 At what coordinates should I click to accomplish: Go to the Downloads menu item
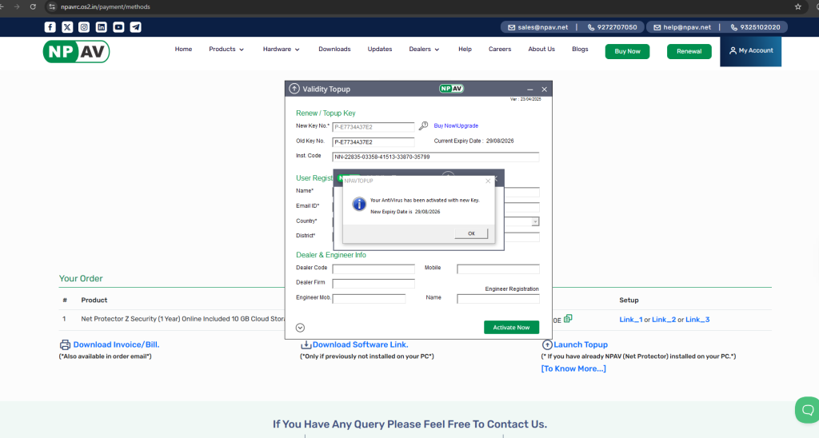click(334, 50)
